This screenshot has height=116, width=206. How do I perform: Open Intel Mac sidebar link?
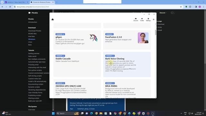click(32, 36)
